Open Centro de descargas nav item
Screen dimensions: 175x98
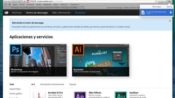click(37, 13)
